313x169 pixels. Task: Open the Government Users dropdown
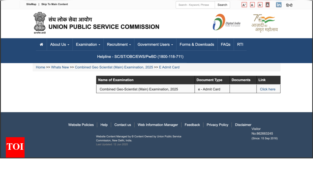pyautogui.click(x=155, y=45)
